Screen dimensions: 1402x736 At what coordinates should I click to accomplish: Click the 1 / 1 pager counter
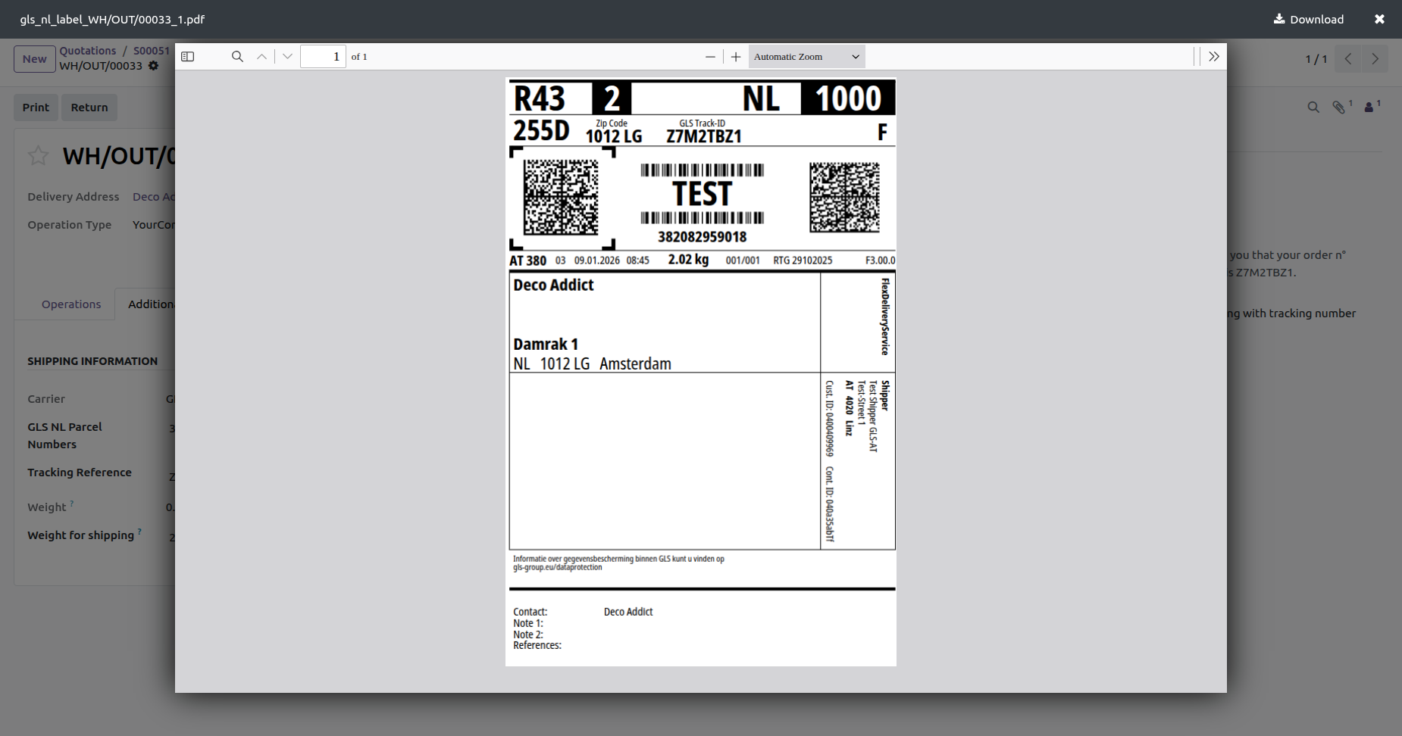pos(1316,59)
